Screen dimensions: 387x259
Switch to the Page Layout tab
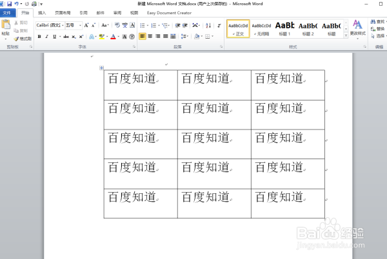(x=63, y=13)
